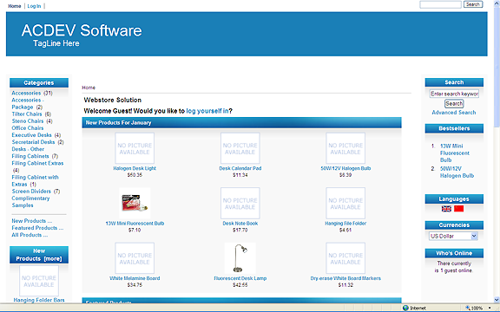Image resolution: width=500 pixels, height=312 pixels.
Task: Open the Desks - Other category
Action: 28,149
